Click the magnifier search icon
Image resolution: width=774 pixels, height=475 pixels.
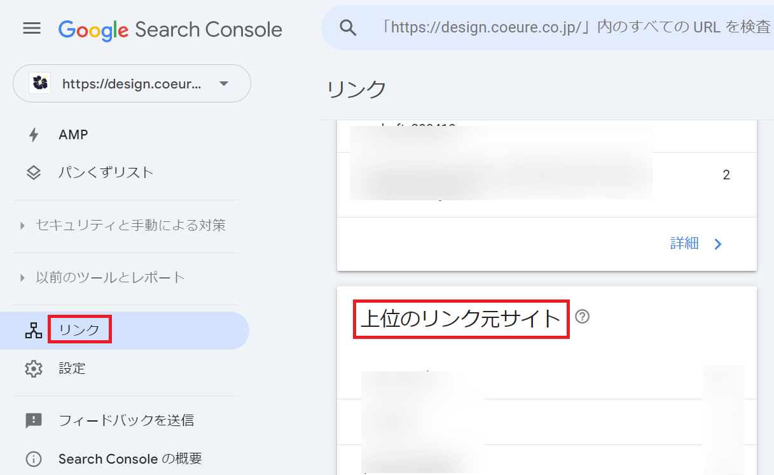(347, 27)
